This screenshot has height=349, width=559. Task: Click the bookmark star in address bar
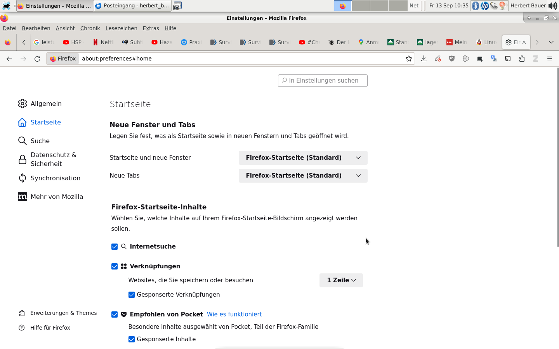[408, 59]
